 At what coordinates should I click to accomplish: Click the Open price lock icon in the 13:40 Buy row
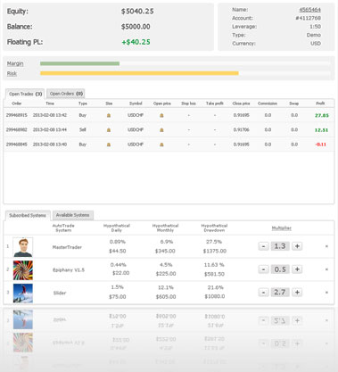click(x=161, y=145)
